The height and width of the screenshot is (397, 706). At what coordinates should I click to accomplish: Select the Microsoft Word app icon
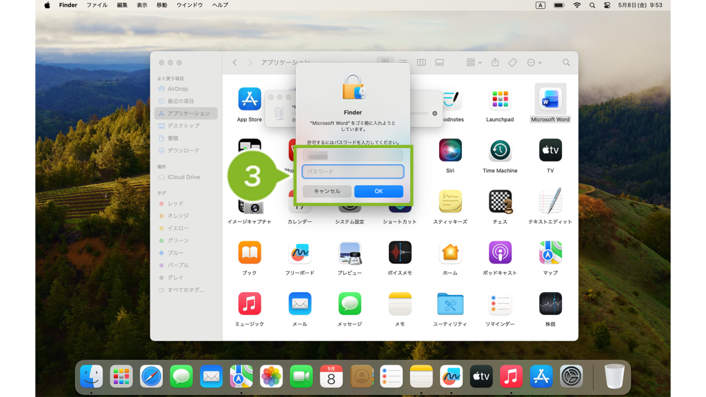[x=550, y=99]
